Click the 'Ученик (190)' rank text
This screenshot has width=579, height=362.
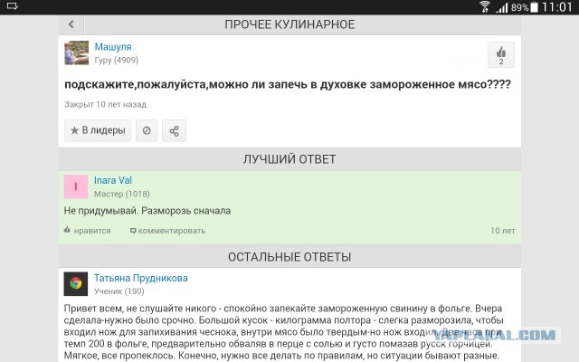(x=119, y=291)
